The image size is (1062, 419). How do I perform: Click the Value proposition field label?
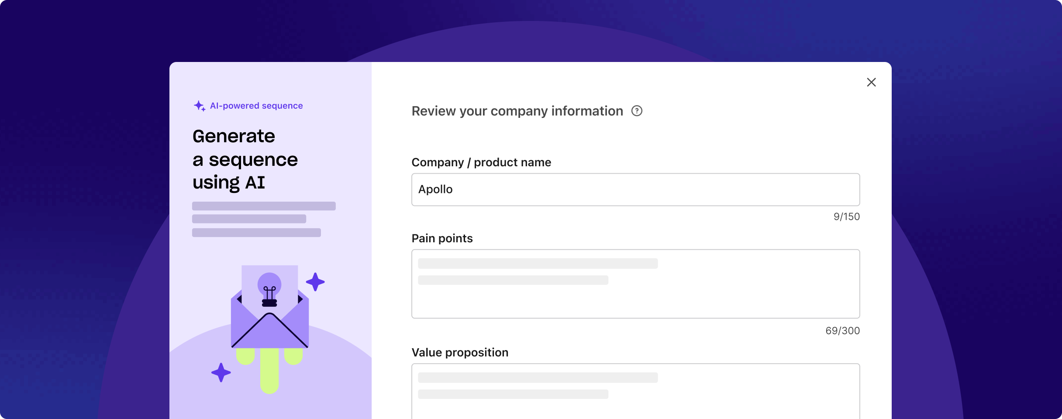point(460,352)
